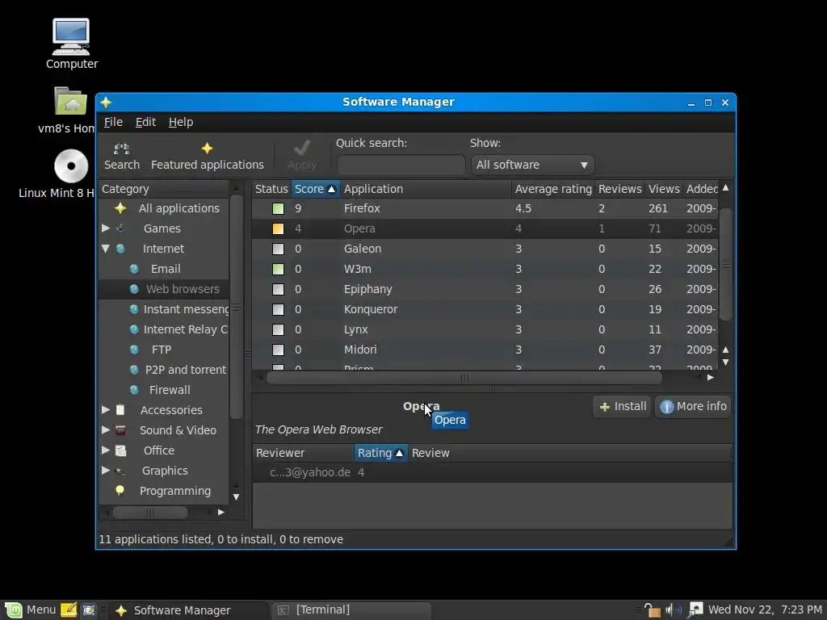
Task: Click the application list horizontal scrollbar
Action: pyautogui.click(x=464, y=378)
